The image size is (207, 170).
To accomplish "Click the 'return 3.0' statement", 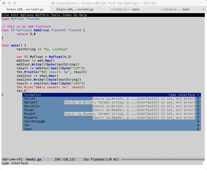I will click(x=26, y=34).
